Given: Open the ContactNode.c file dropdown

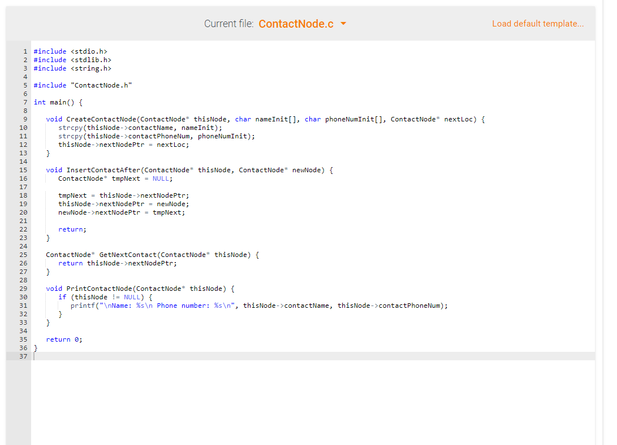Looking at the screenshot, I should pos(344,24).
